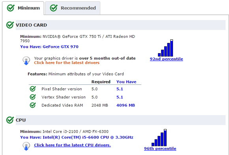The height and width of the screenshot is (155, 229).
Task: Click the 2048 MB required value
Action: [x=100, y=105]
